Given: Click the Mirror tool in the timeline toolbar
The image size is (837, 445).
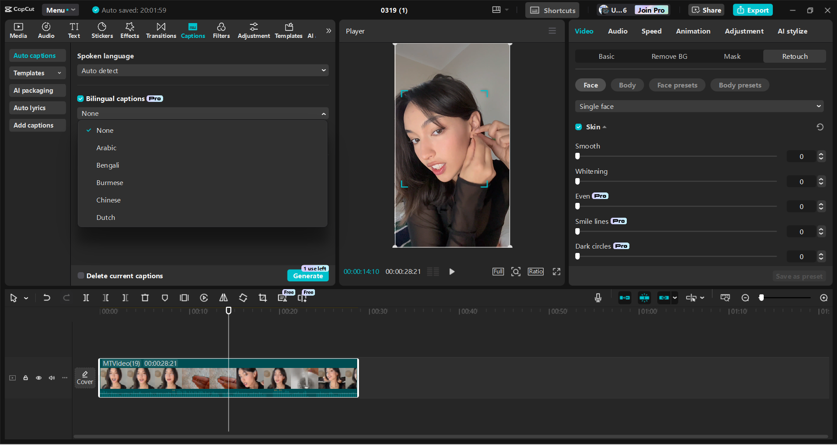Looking at the screenshot, I should (223, 298).
